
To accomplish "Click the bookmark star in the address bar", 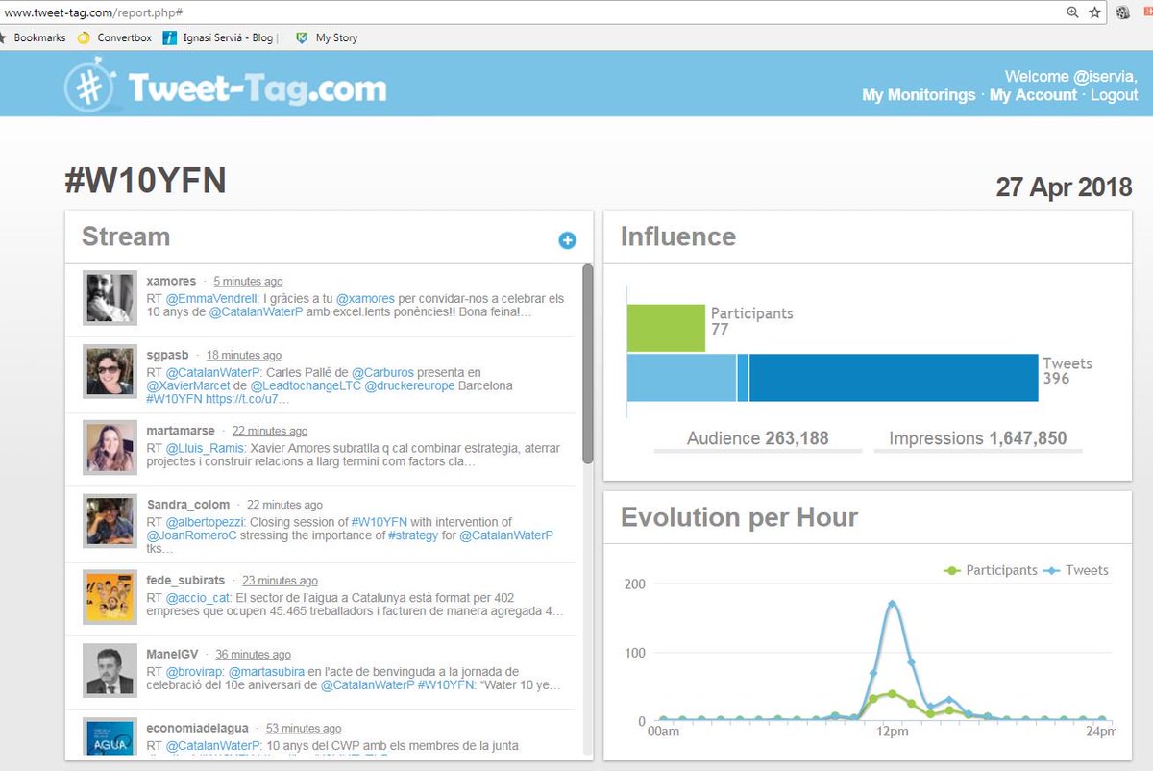I will click(x=1095, y=12).
